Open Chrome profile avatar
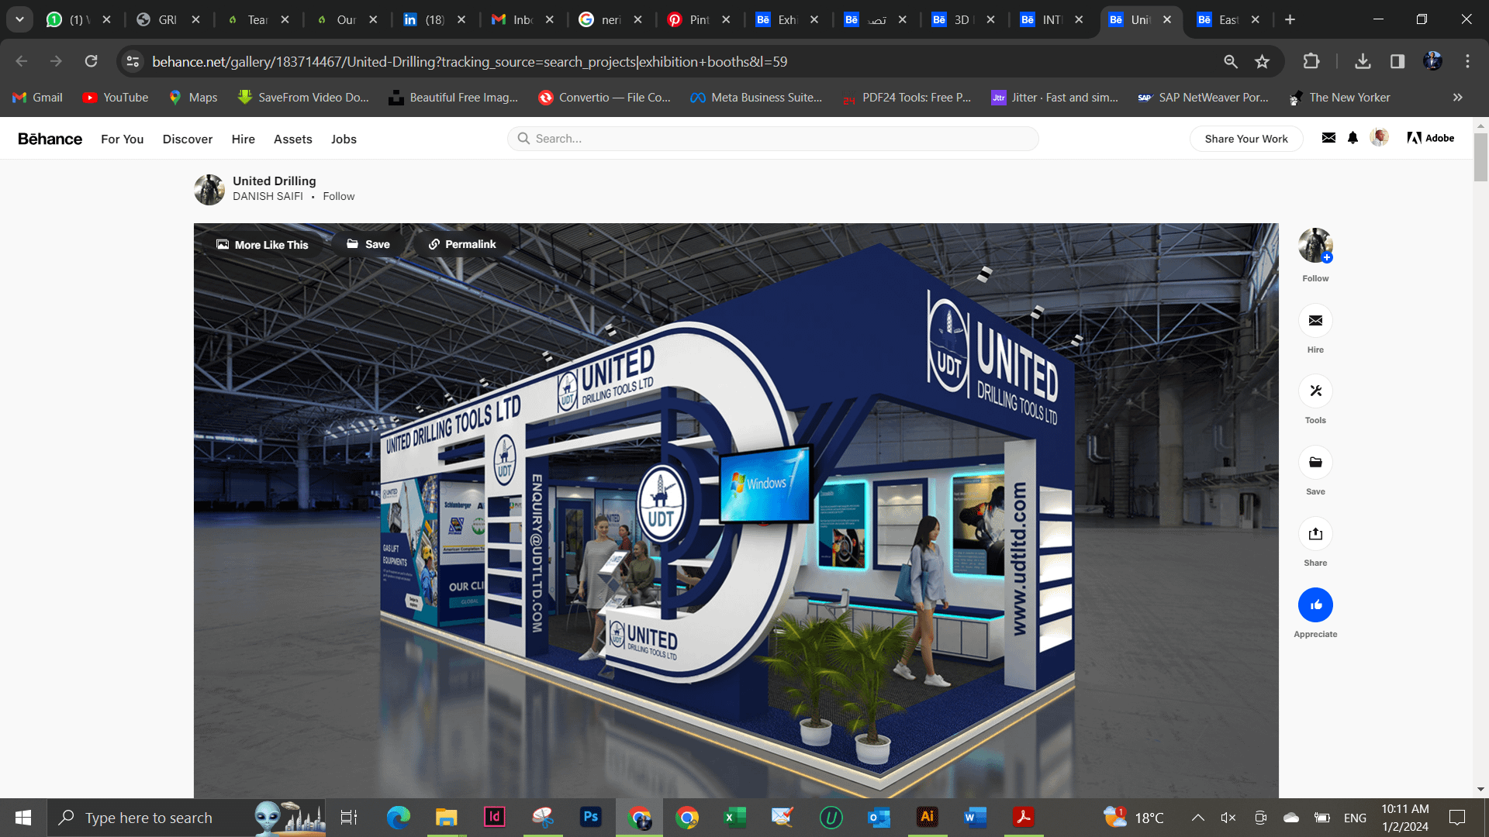This screenshot has height=837, width=1489. (x=1432, y=61)
